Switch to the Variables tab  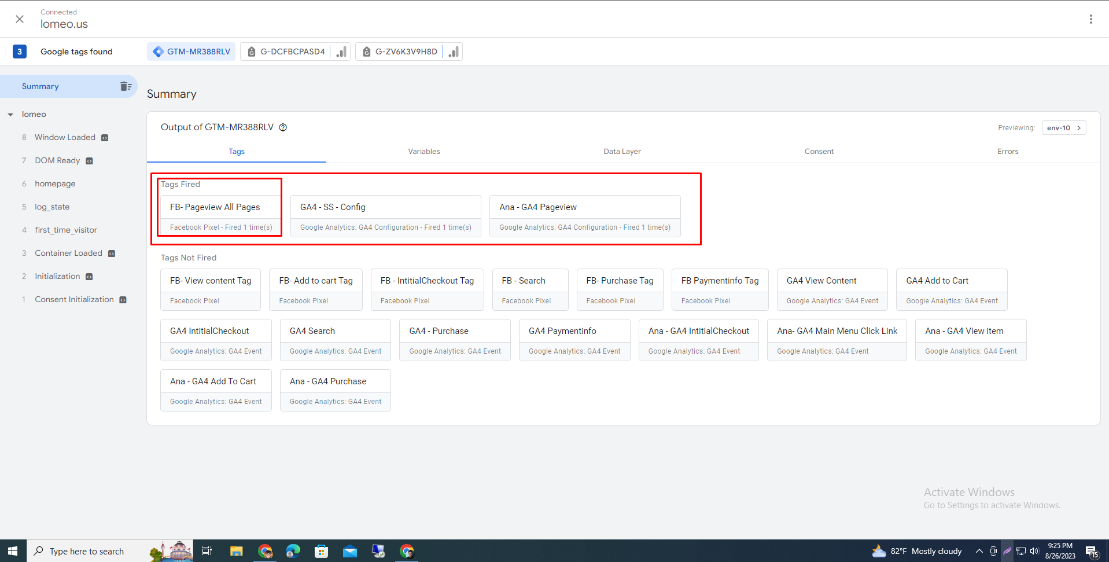pyautogui.click(x=423, y=152)
